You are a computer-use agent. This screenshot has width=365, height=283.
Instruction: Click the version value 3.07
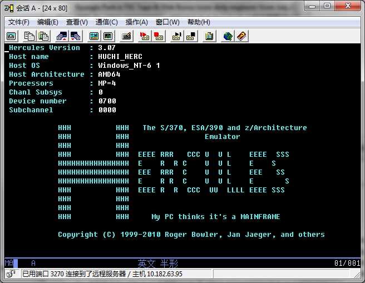(107, 48)
